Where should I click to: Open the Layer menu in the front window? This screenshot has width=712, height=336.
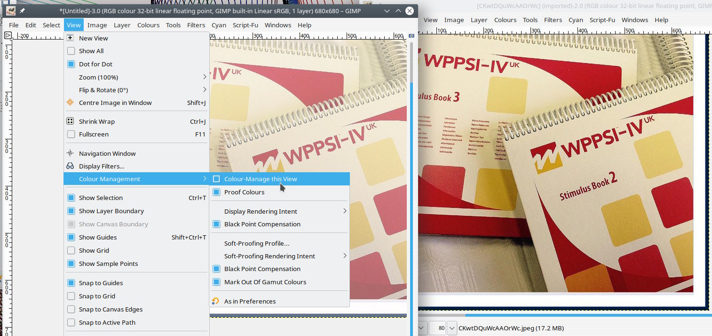point(122,25)
